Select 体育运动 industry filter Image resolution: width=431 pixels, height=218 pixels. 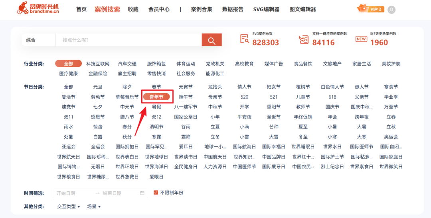click(186, 64)
